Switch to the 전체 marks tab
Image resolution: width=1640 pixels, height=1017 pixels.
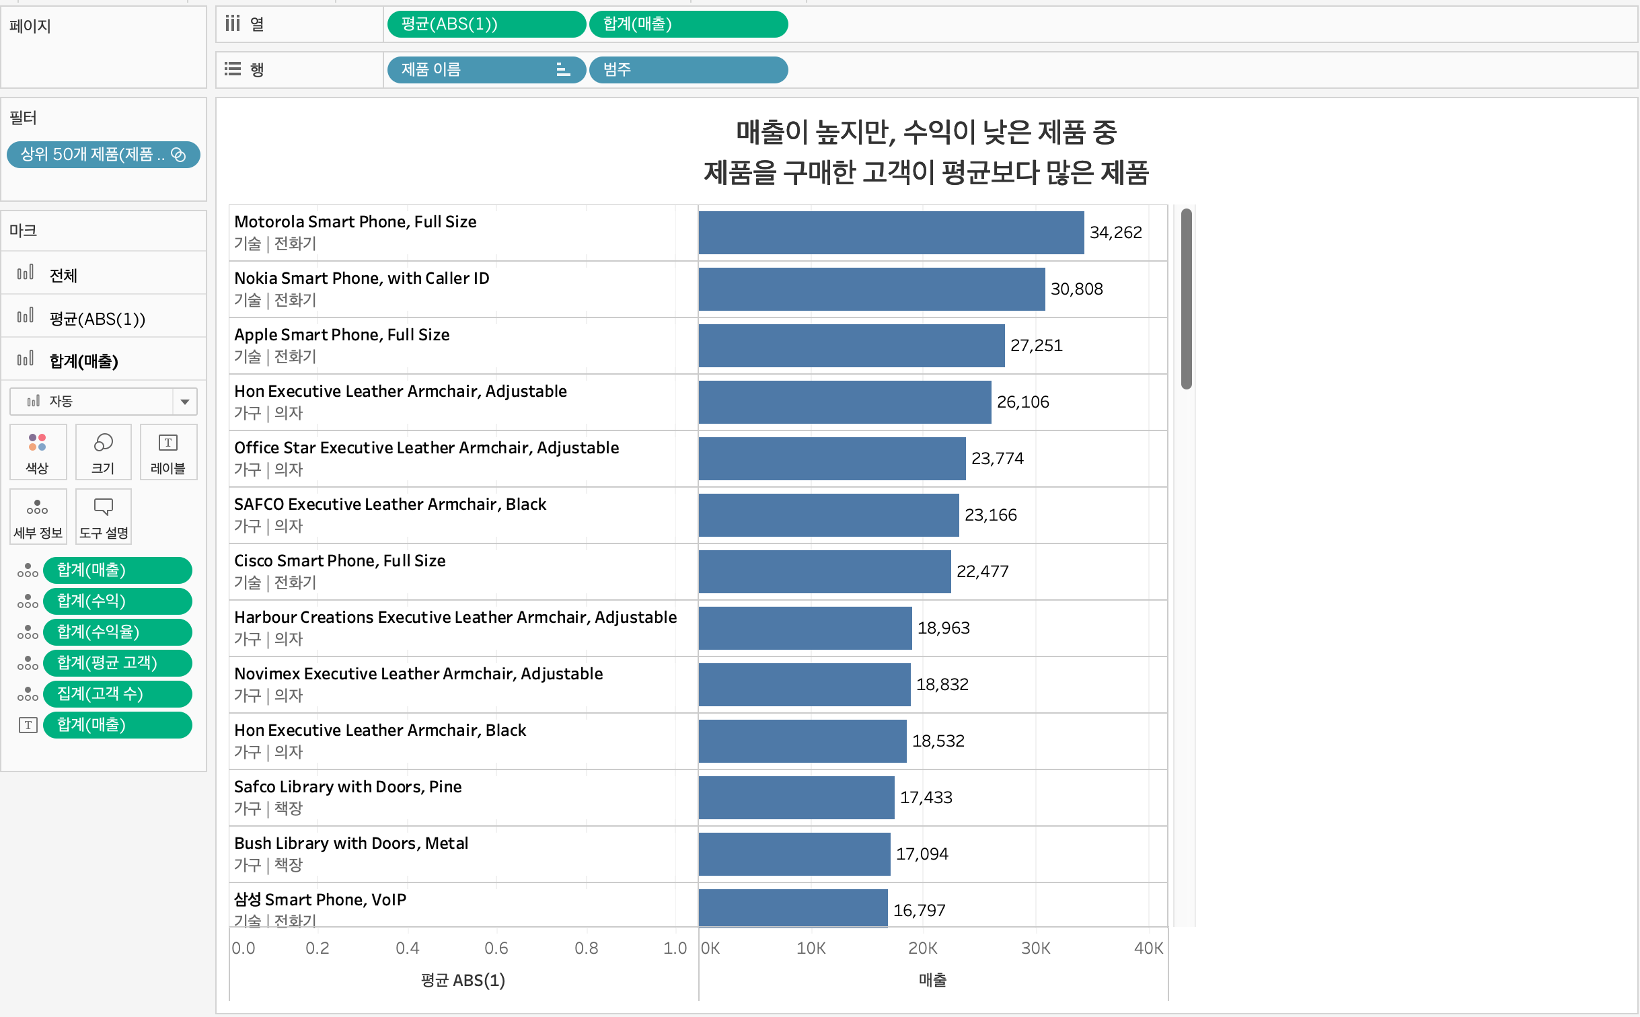104,274
